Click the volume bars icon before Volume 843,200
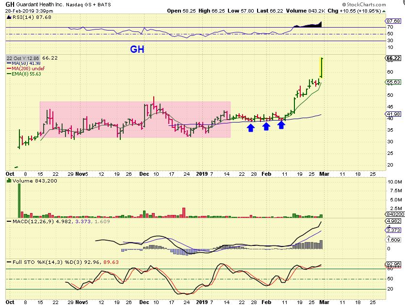The image size is (405, 305). coord(9,181)
